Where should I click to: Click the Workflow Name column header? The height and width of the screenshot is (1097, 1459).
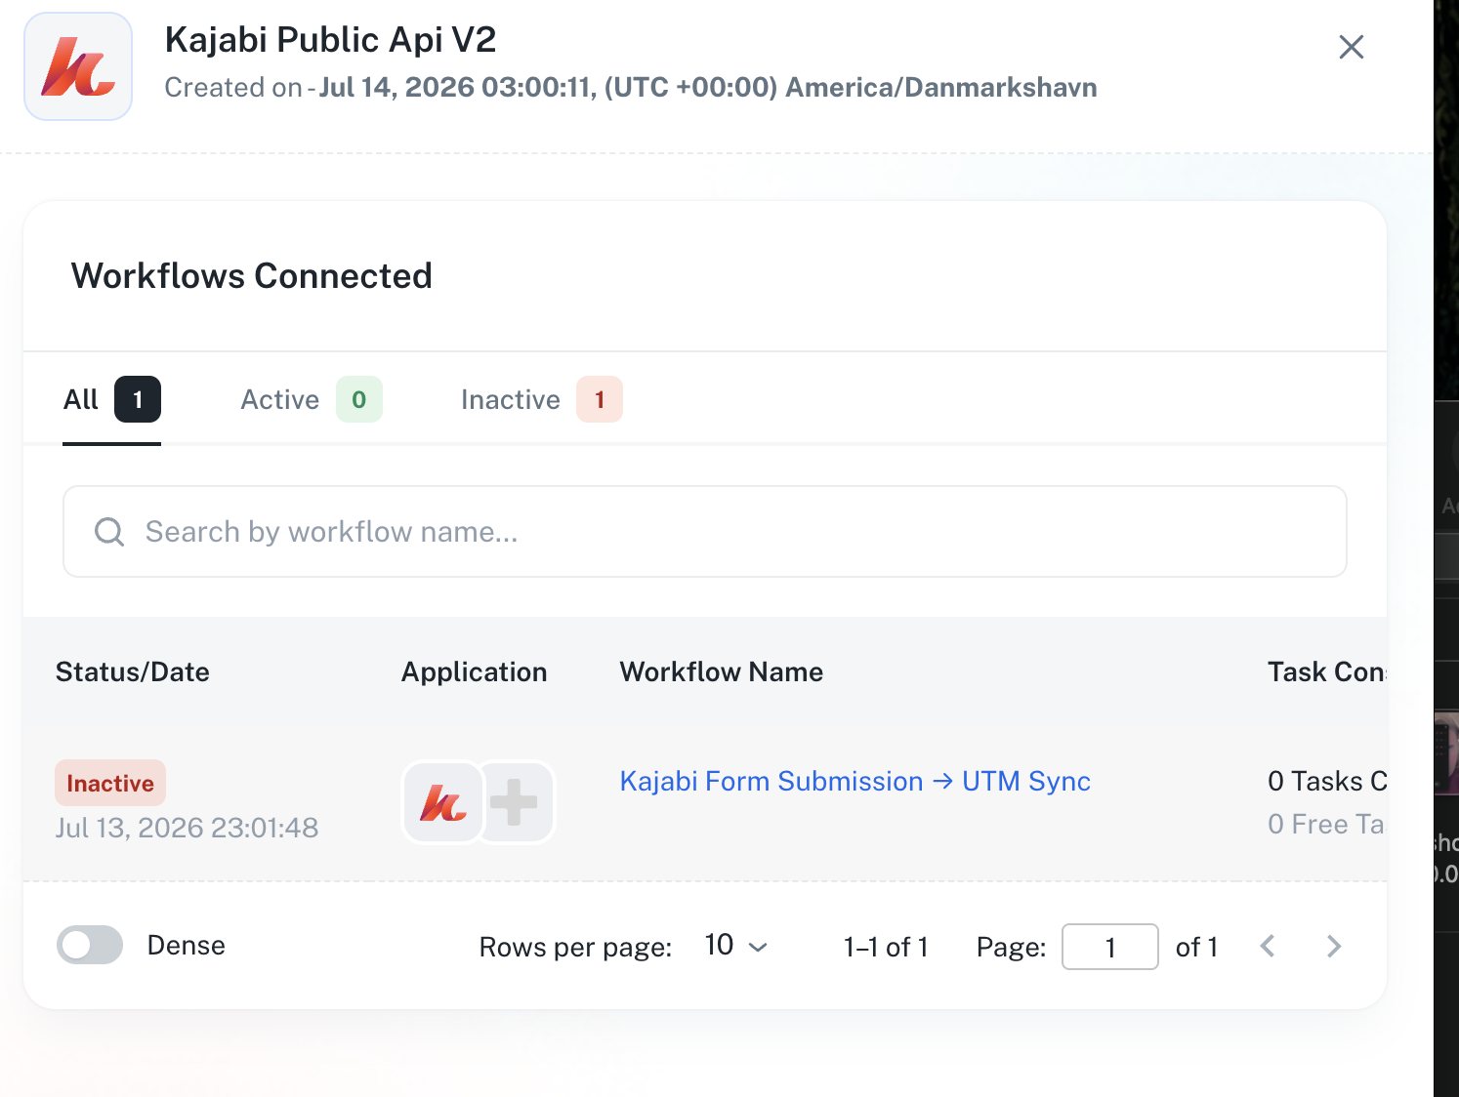(x=722, y=671)
